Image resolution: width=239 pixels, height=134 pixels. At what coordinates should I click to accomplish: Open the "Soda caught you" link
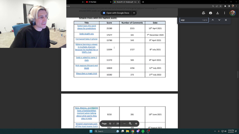point(86,34)
